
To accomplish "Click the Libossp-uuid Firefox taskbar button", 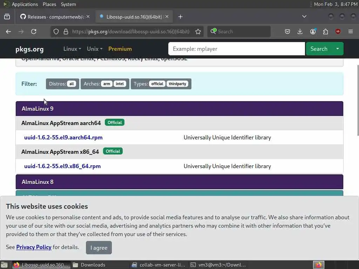I will coord(41,265).
